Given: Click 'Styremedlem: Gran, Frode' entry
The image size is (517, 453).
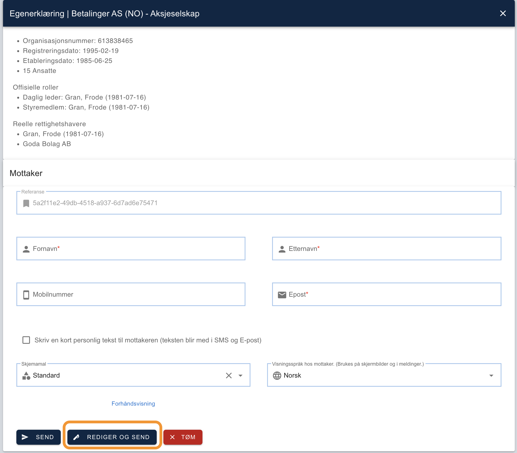Looking at the screenshot, I should coord(86,107).
